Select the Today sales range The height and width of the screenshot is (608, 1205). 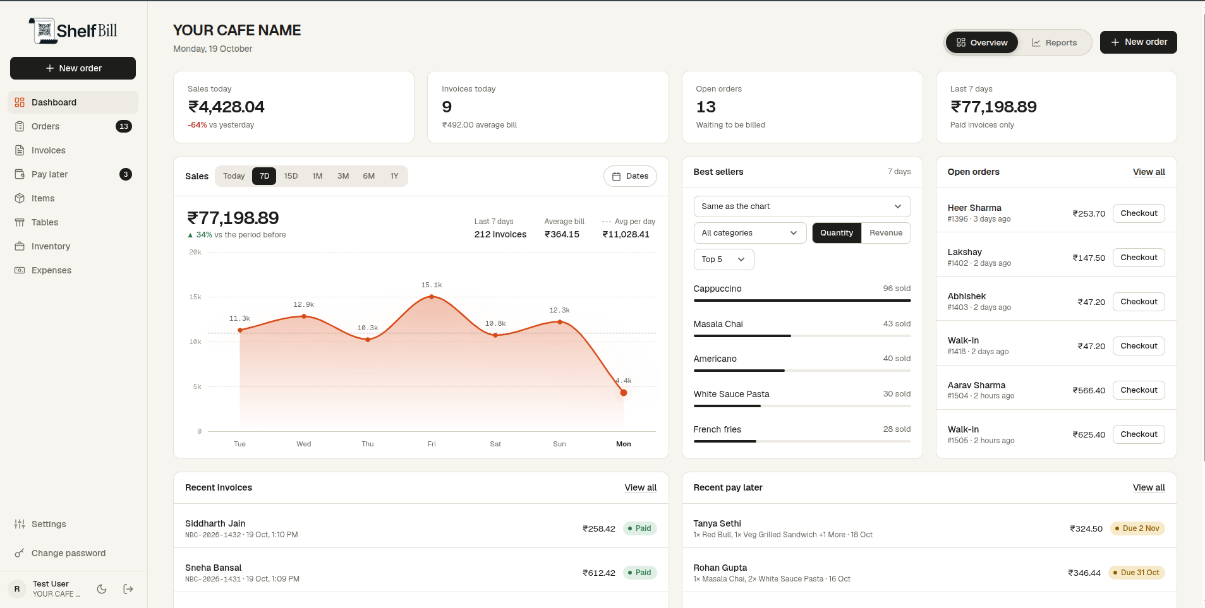tap(234, 176)
